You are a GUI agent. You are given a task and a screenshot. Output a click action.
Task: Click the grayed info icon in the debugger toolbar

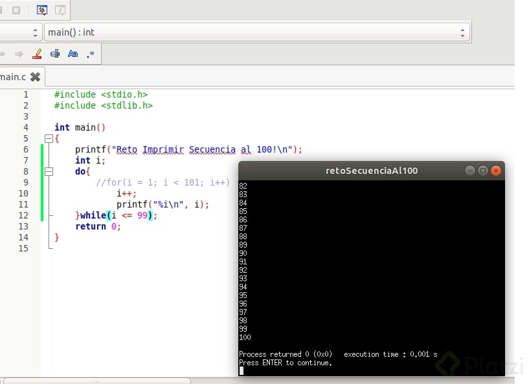coord(60,10)
